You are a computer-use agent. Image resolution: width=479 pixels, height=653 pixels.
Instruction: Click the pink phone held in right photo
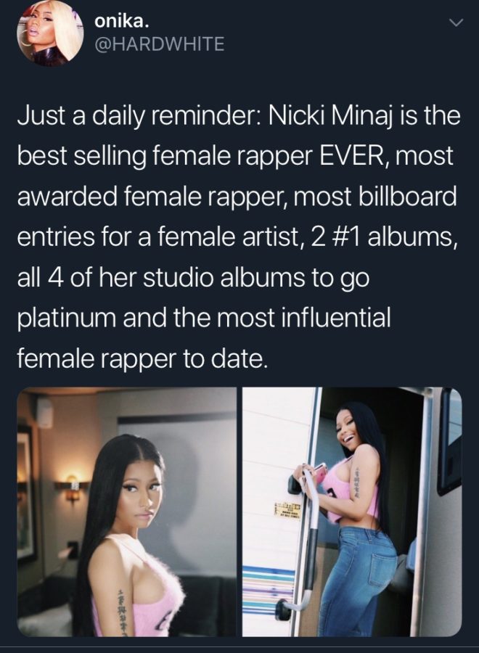point(319,472)
